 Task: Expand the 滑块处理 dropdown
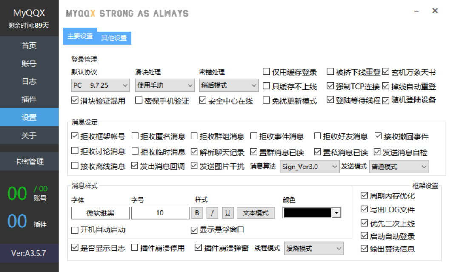(x=164, y=85)
